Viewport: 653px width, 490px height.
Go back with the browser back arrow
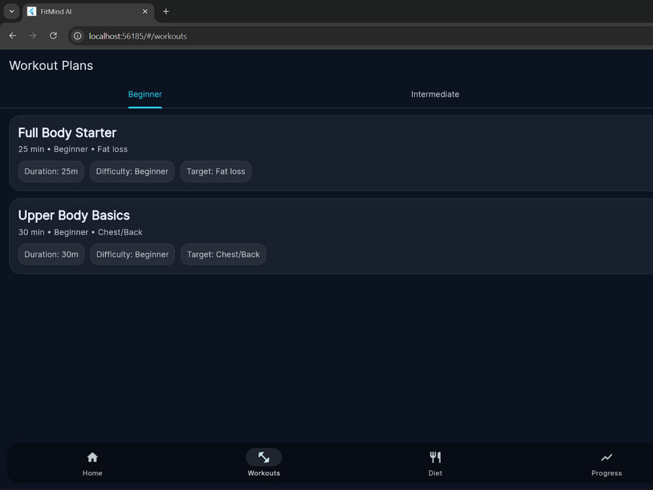12,36
